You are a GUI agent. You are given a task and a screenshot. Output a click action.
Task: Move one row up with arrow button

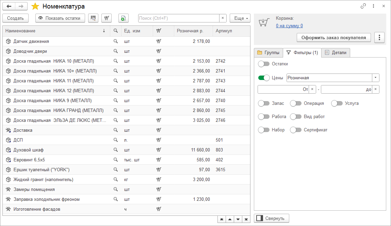230,219
